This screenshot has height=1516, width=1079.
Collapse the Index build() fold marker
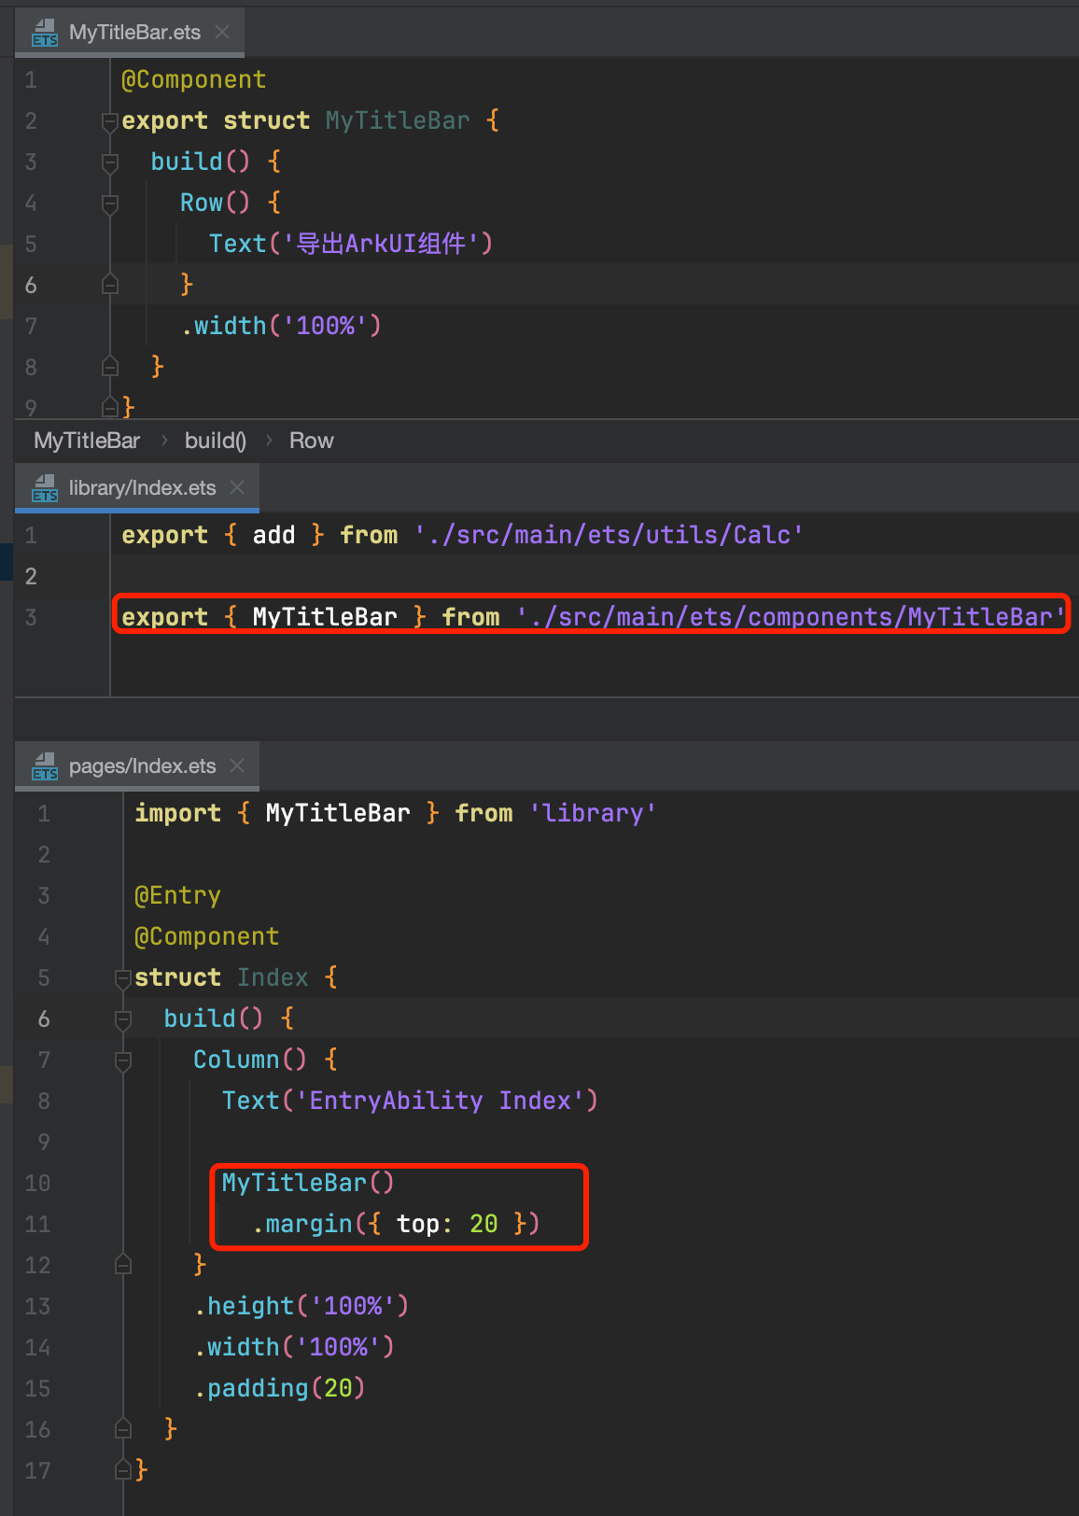[x=123, y=1019]
